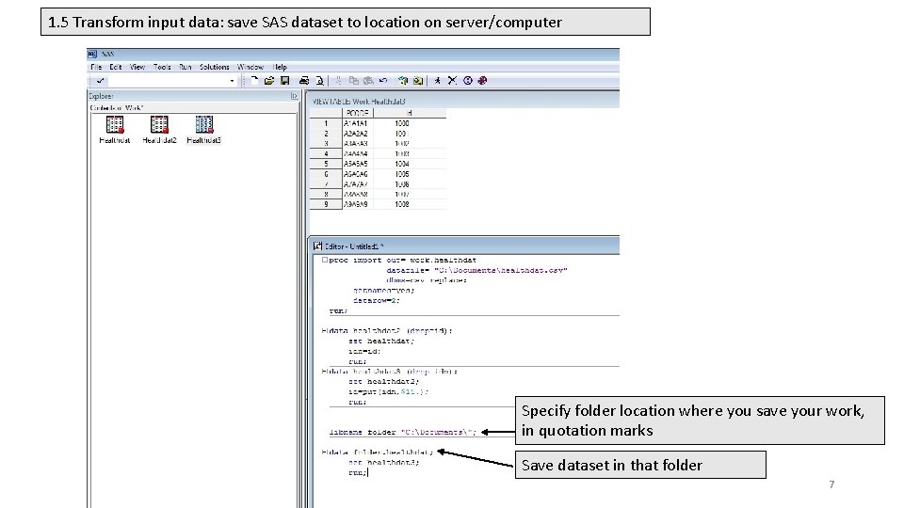This screenshot has width=904, height=508.
Task: Click the Editor - Untitled1 title bar
Action: [464, 246]
